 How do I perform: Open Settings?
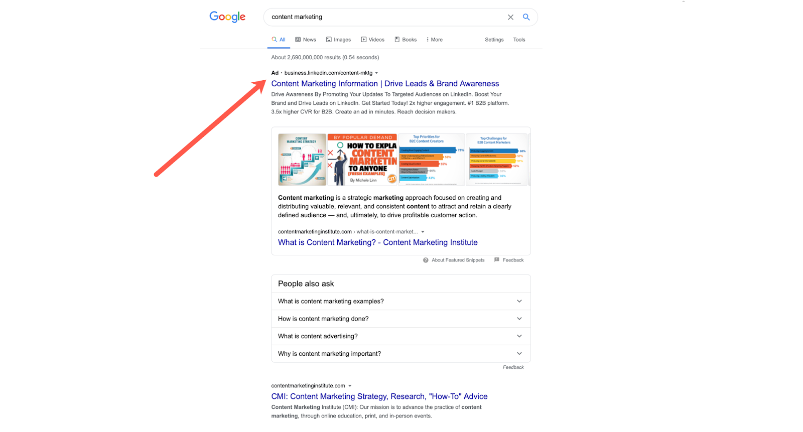[x=494, y=40]
